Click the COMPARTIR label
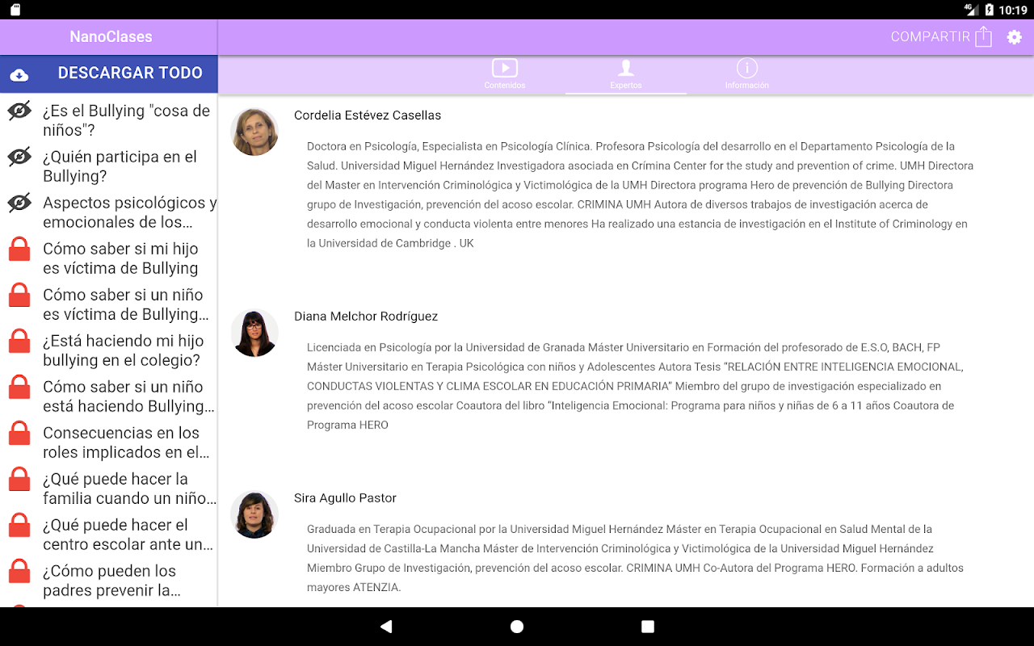The image size is (1034, 646). point(930,36)
